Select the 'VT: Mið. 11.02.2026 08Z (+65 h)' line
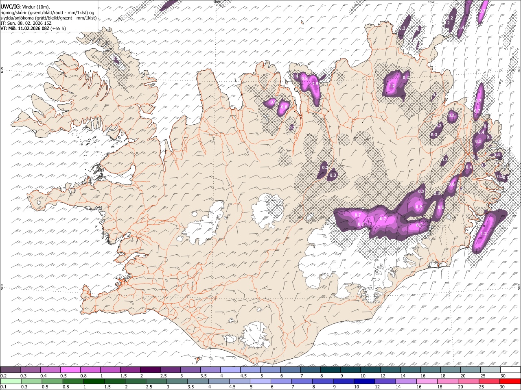 33,28
